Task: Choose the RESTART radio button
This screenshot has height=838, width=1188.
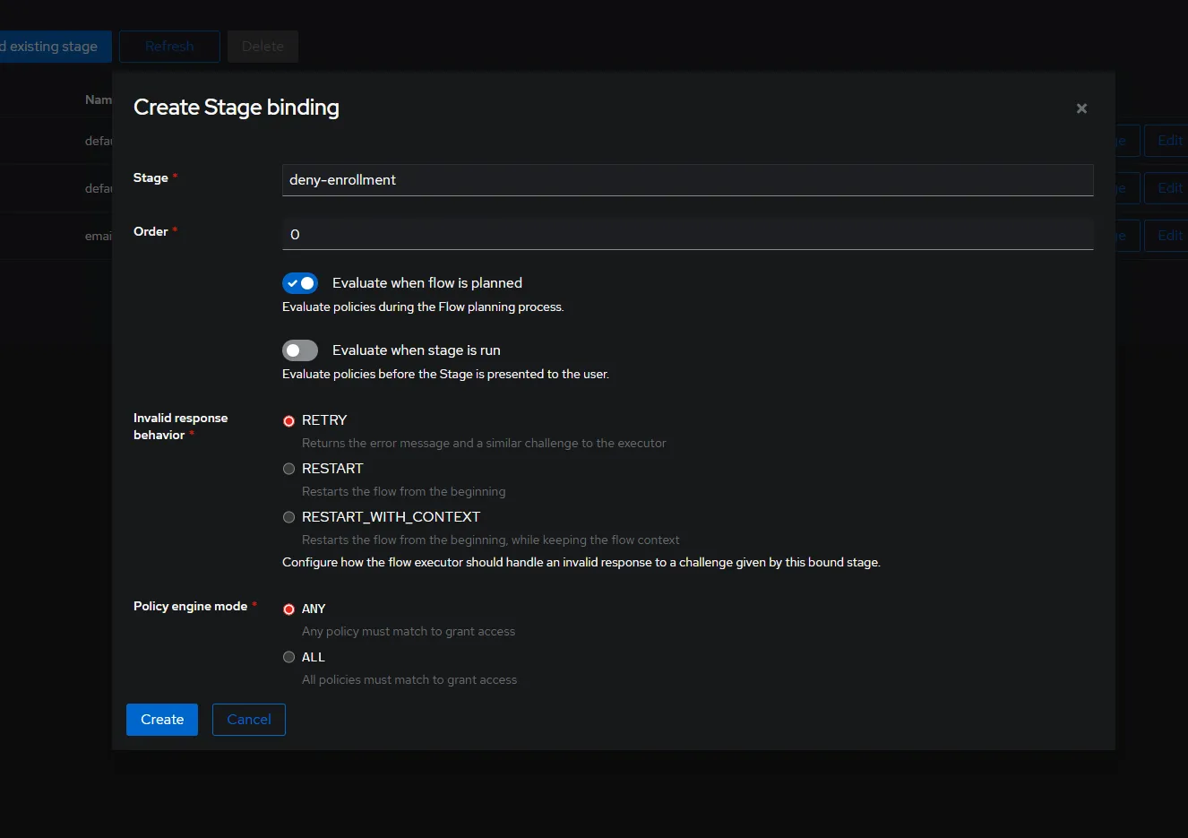Action: click(x=288, y=469)
